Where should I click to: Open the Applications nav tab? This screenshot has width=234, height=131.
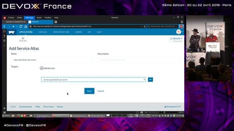[26, 32]
